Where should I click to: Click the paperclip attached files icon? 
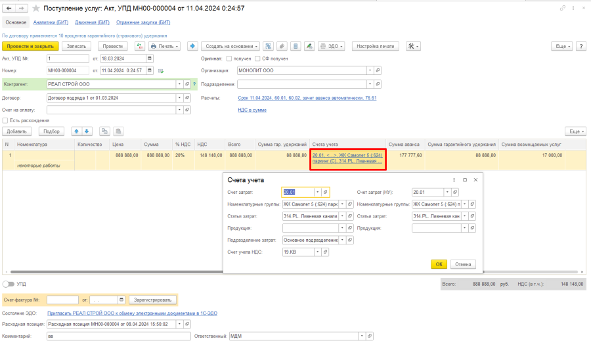tap(282, 46)
